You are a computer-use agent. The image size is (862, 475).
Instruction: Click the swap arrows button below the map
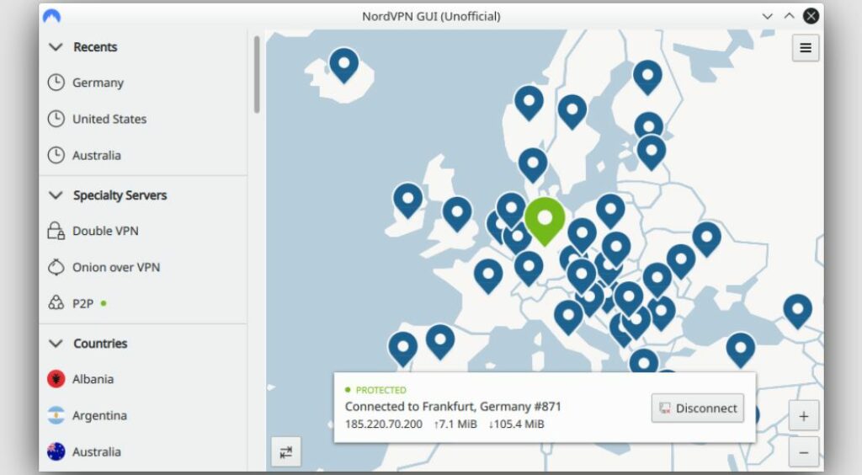coord(286,452)
